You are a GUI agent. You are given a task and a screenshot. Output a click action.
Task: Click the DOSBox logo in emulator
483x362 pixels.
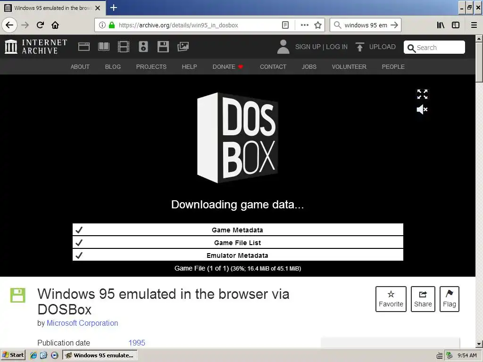pos(237,138)
